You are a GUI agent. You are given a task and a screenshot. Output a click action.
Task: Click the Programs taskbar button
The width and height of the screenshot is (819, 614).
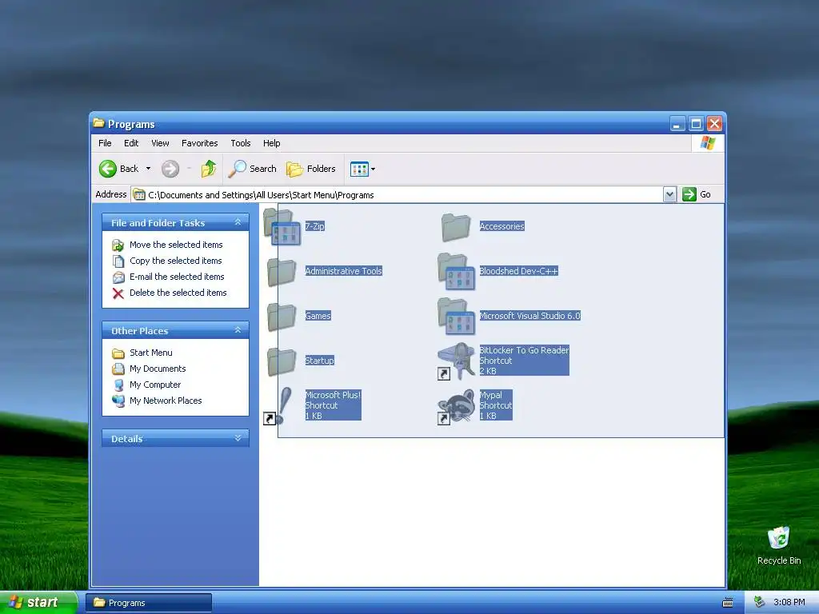click(148, 603)
